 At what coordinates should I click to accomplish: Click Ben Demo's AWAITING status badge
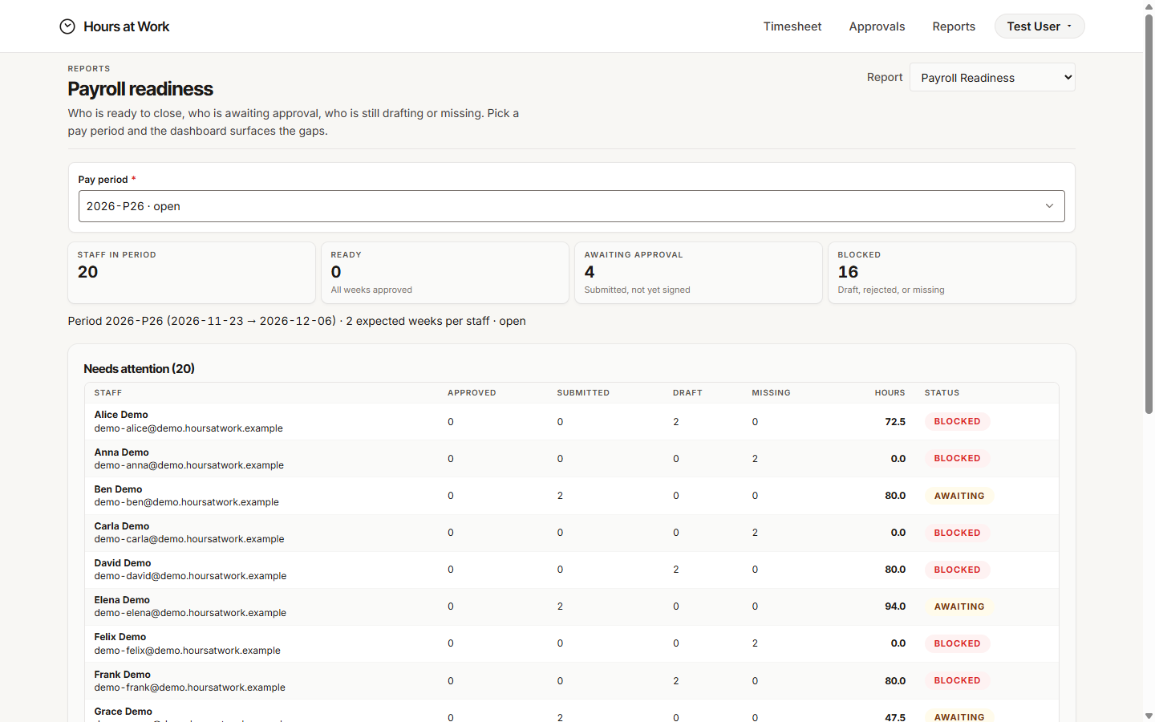(959, 496)
